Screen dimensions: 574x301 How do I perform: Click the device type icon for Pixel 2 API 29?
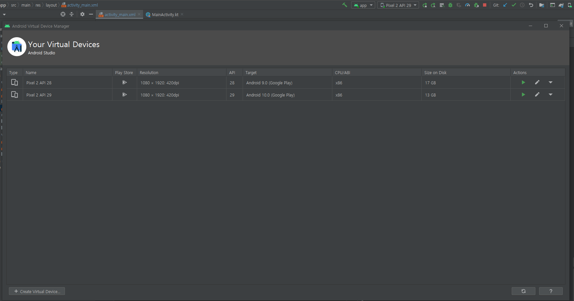[x=15, y=95]
